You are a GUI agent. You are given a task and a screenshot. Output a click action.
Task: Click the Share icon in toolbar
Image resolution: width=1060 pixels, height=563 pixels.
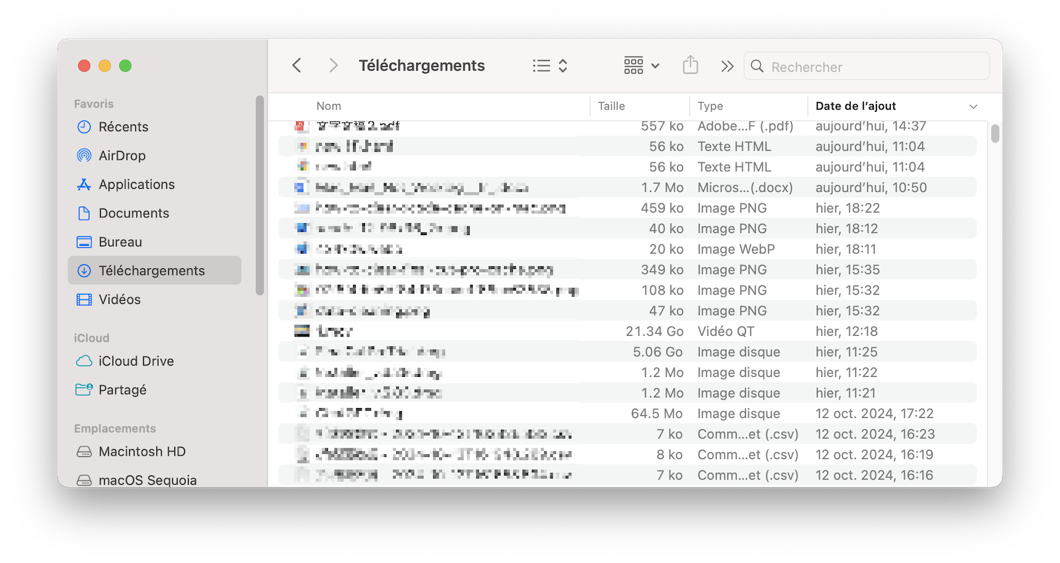click(690, 65)
